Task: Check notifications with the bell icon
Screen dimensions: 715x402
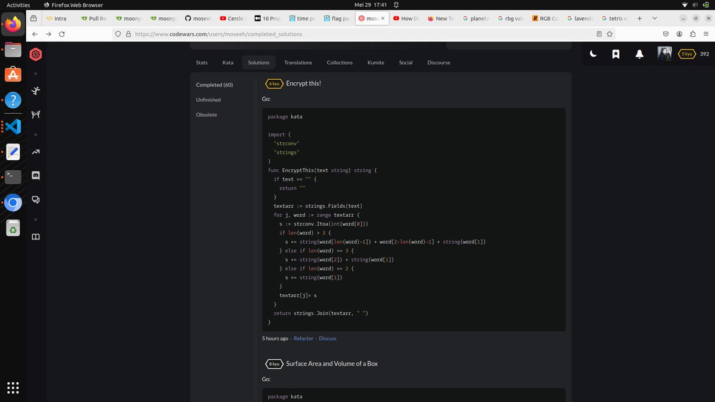Action: pos(639,54)
